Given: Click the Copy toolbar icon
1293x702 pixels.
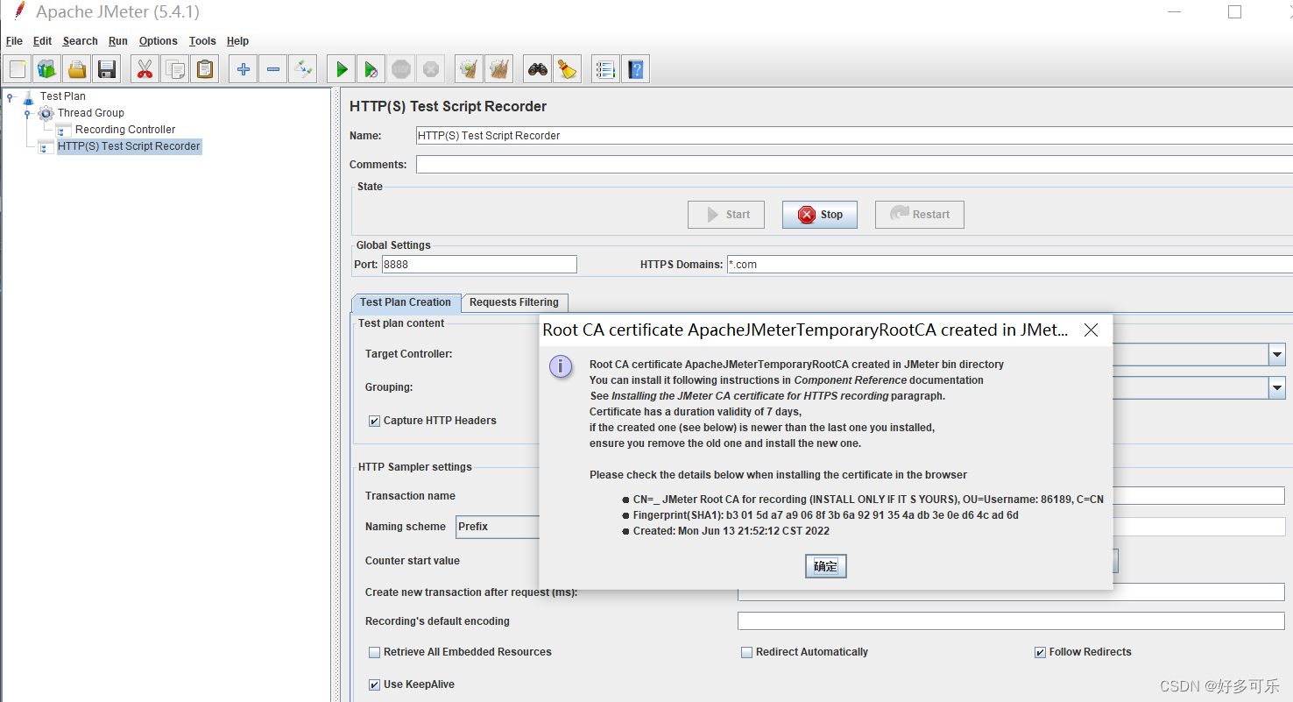Looking at the screenshot, I should pyautogui.click(x=175, y=69).
